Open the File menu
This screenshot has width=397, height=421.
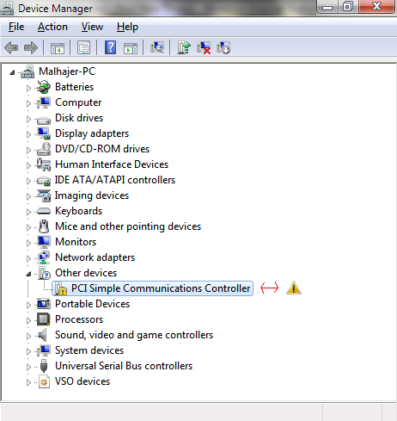tap(16, 27)
